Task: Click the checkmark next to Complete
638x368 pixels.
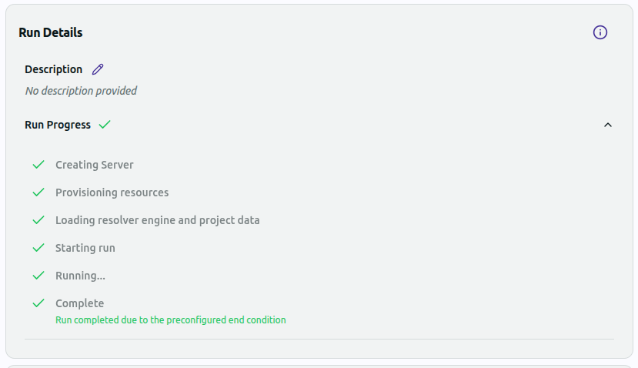Action: click(x=38, y=303)
